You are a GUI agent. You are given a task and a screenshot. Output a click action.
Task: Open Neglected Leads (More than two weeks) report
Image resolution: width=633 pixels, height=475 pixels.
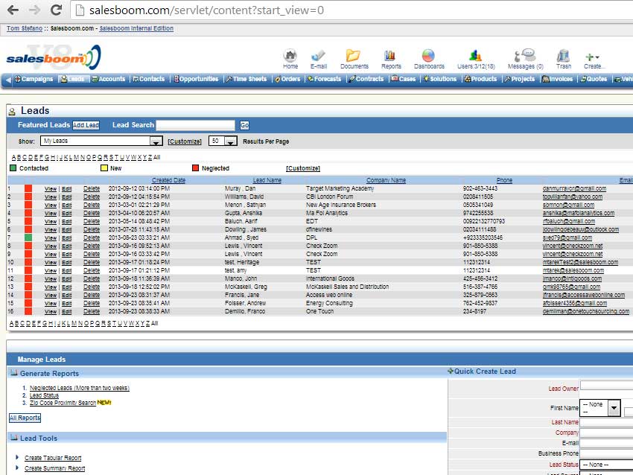(80, 388)
